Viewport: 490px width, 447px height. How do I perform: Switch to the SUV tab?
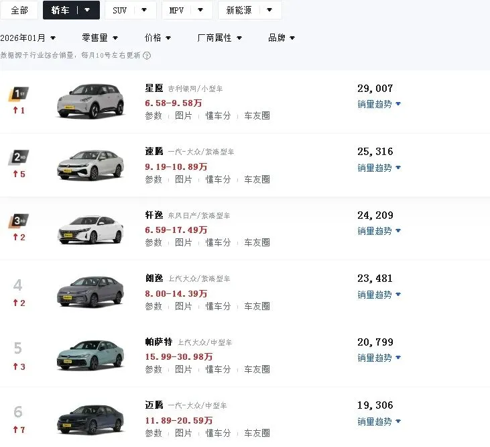pyautogui.click(x=130, y=10)
